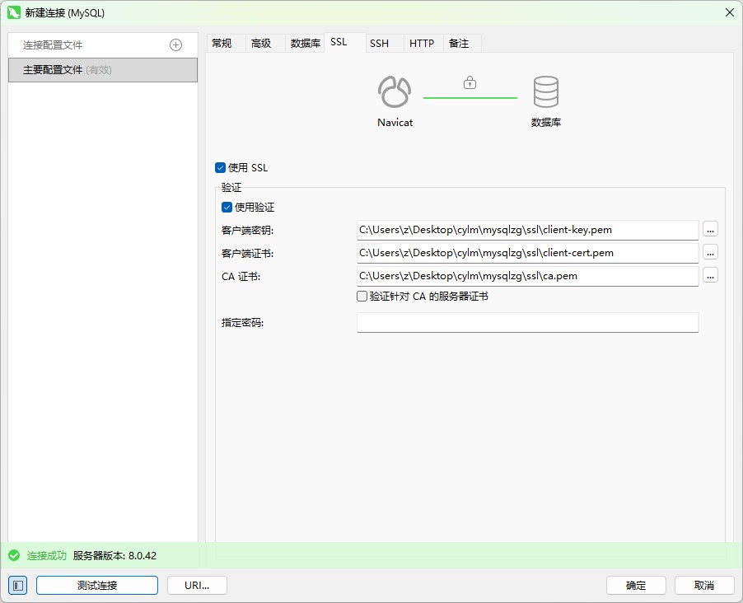Screen dimensions: 743x603
Task: Click the 数据库 label under cylinder icon
Action: [546, 122]
